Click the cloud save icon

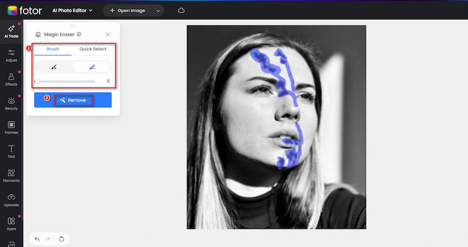point(181,11)
